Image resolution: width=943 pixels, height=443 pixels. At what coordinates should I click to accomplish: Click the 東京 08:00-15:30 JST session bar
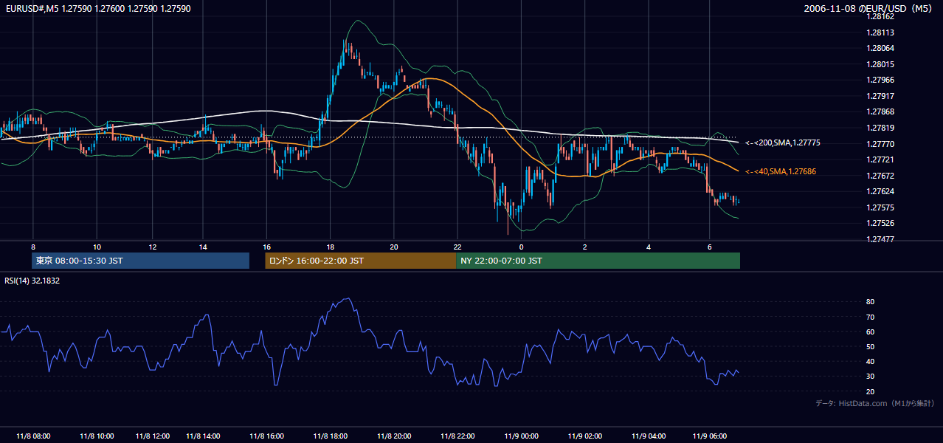click(141, 261)
